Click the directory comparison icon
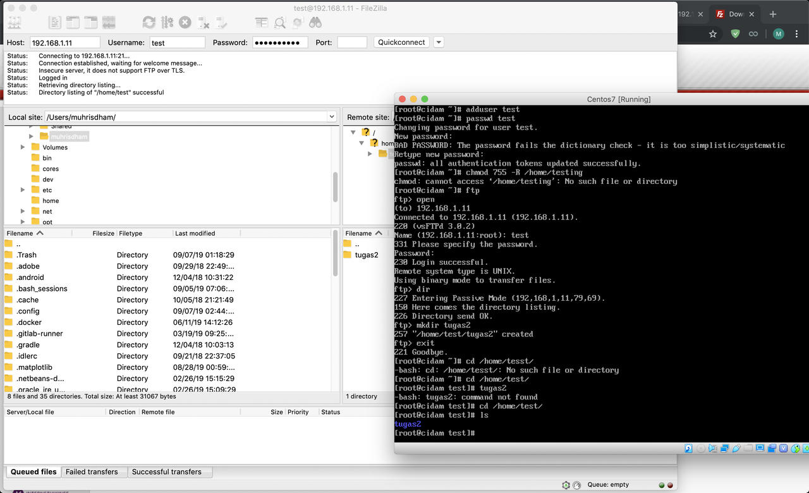Screen dimensions: 809x493 point(280,22)
